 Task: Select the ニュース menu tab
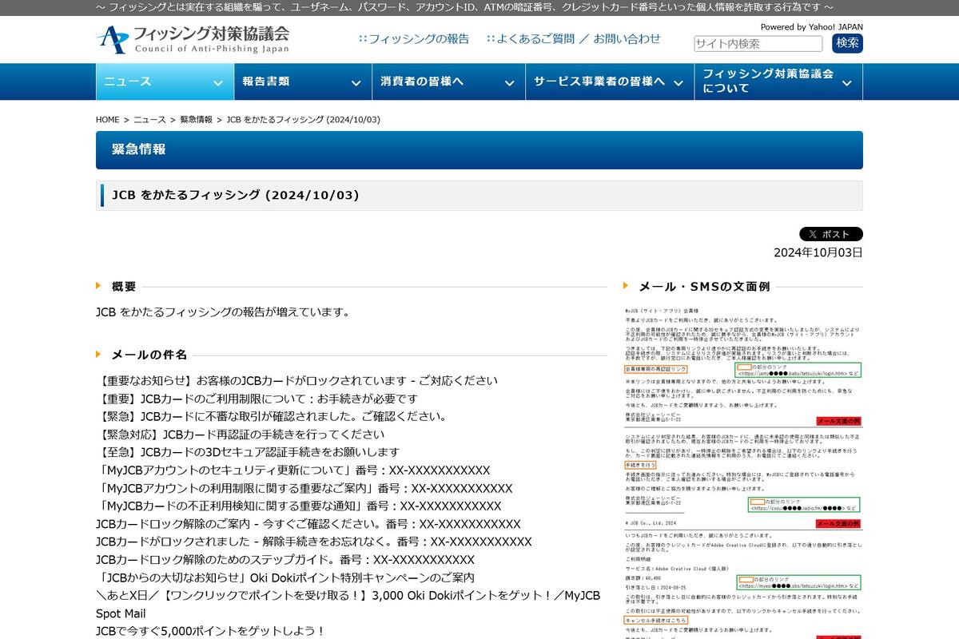[x=165, y=81]
